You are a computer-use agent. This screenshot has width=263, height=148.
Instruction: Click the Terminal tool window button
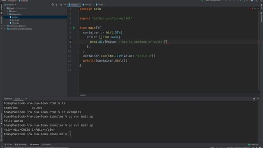(x=34, y=144)
